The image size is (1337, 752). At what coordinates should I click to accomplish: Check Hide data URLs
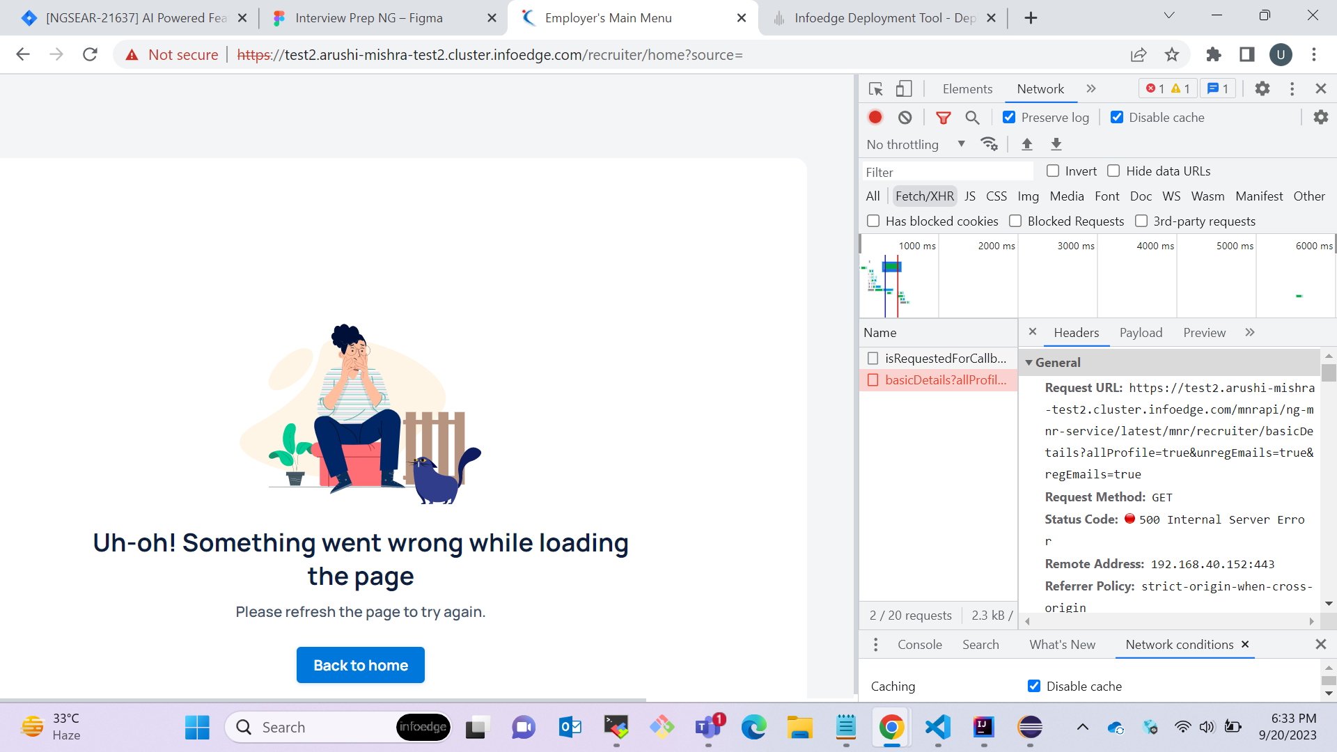click(x=1113, y=171)
